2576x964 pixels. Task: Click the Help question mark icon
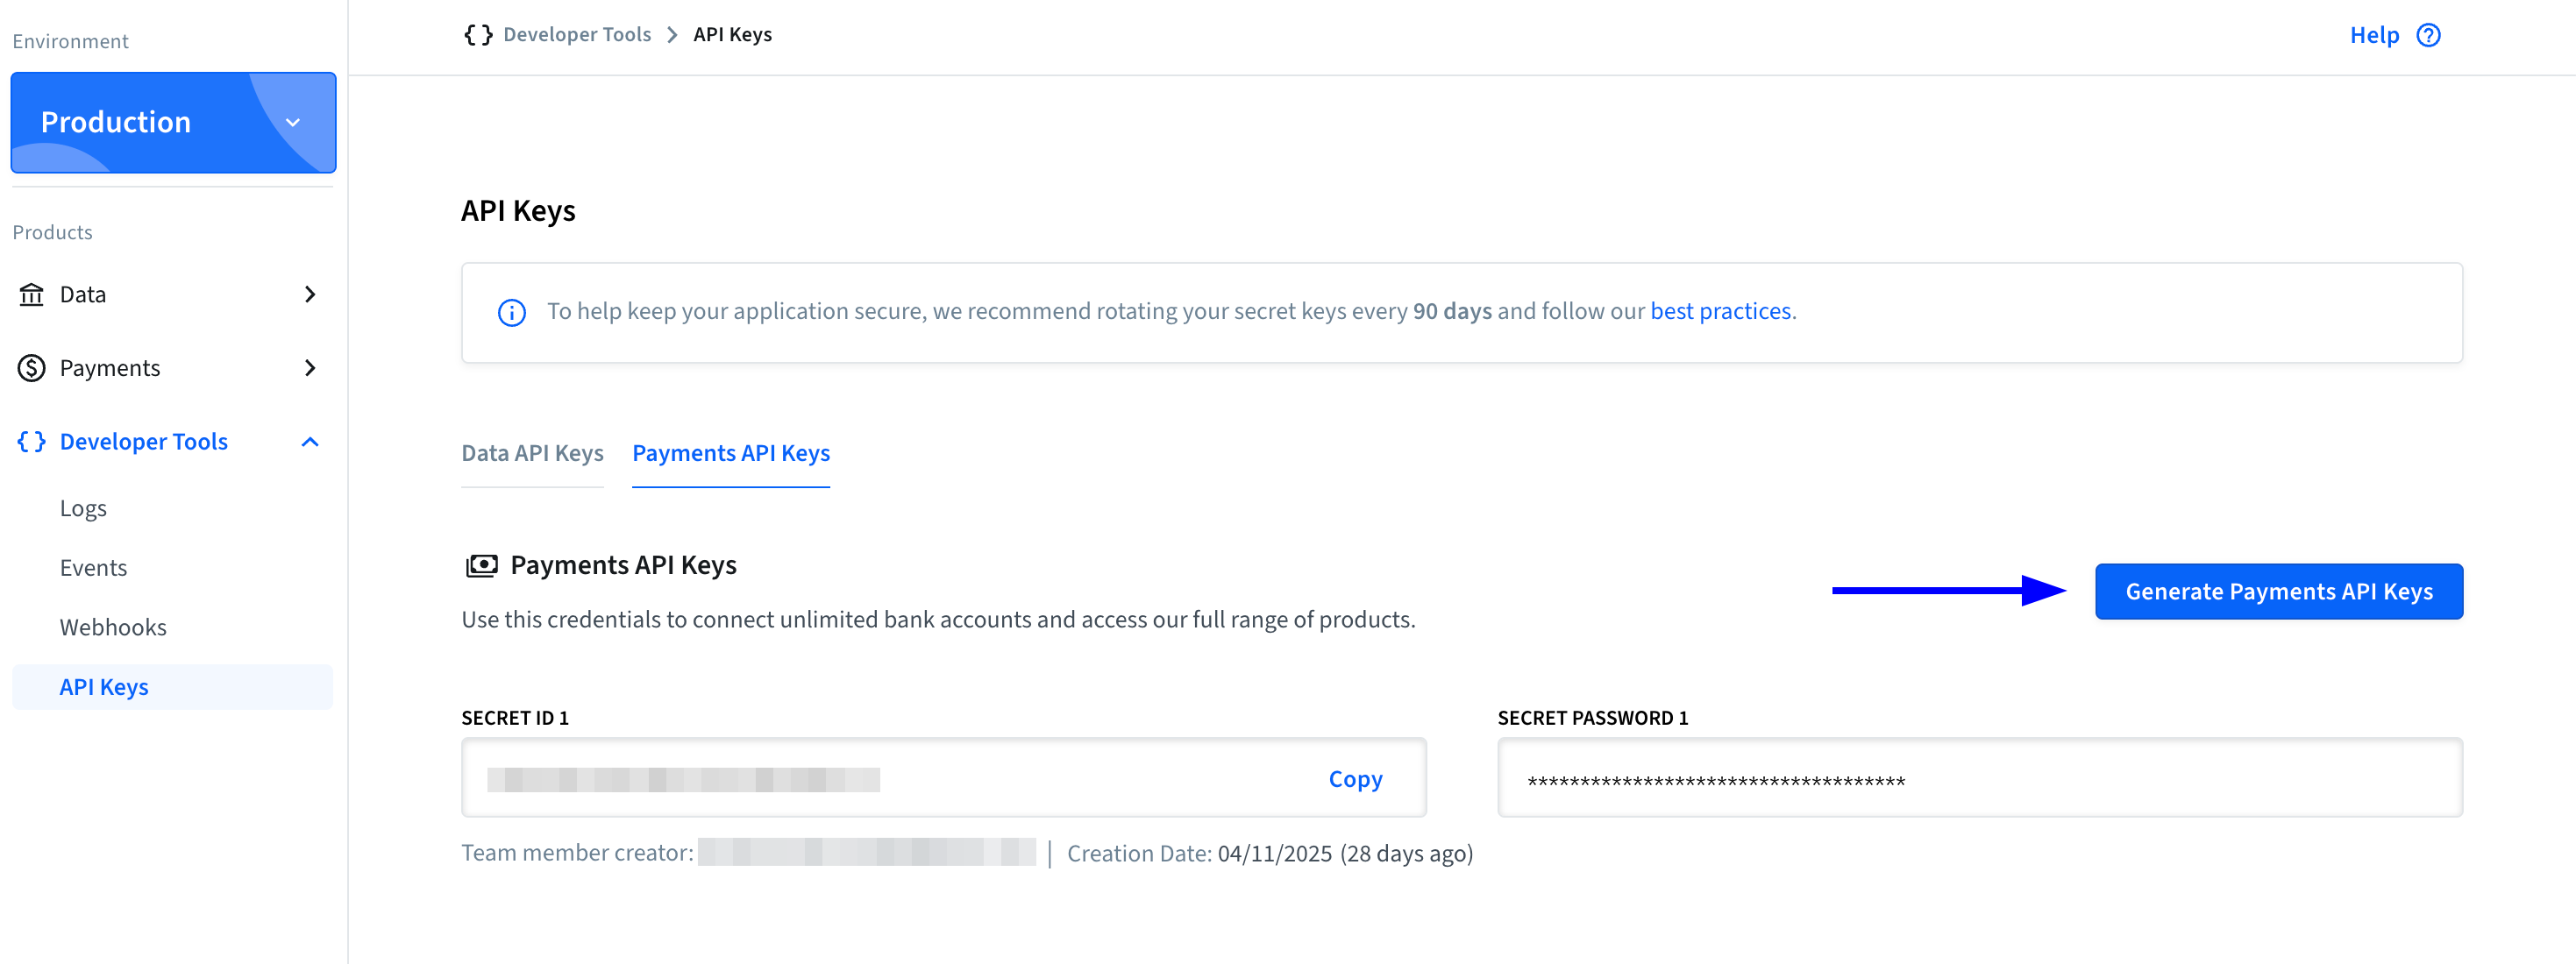[2428, 35]
